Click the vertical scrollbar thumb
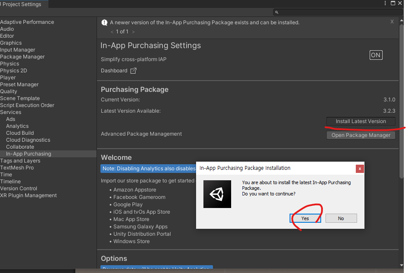The width and height of the screenshot is (406, 273). coord(402,101)
